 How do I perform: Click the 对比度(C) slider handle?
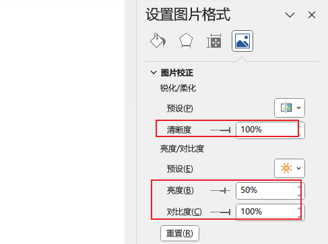click(x=229, y=212)
